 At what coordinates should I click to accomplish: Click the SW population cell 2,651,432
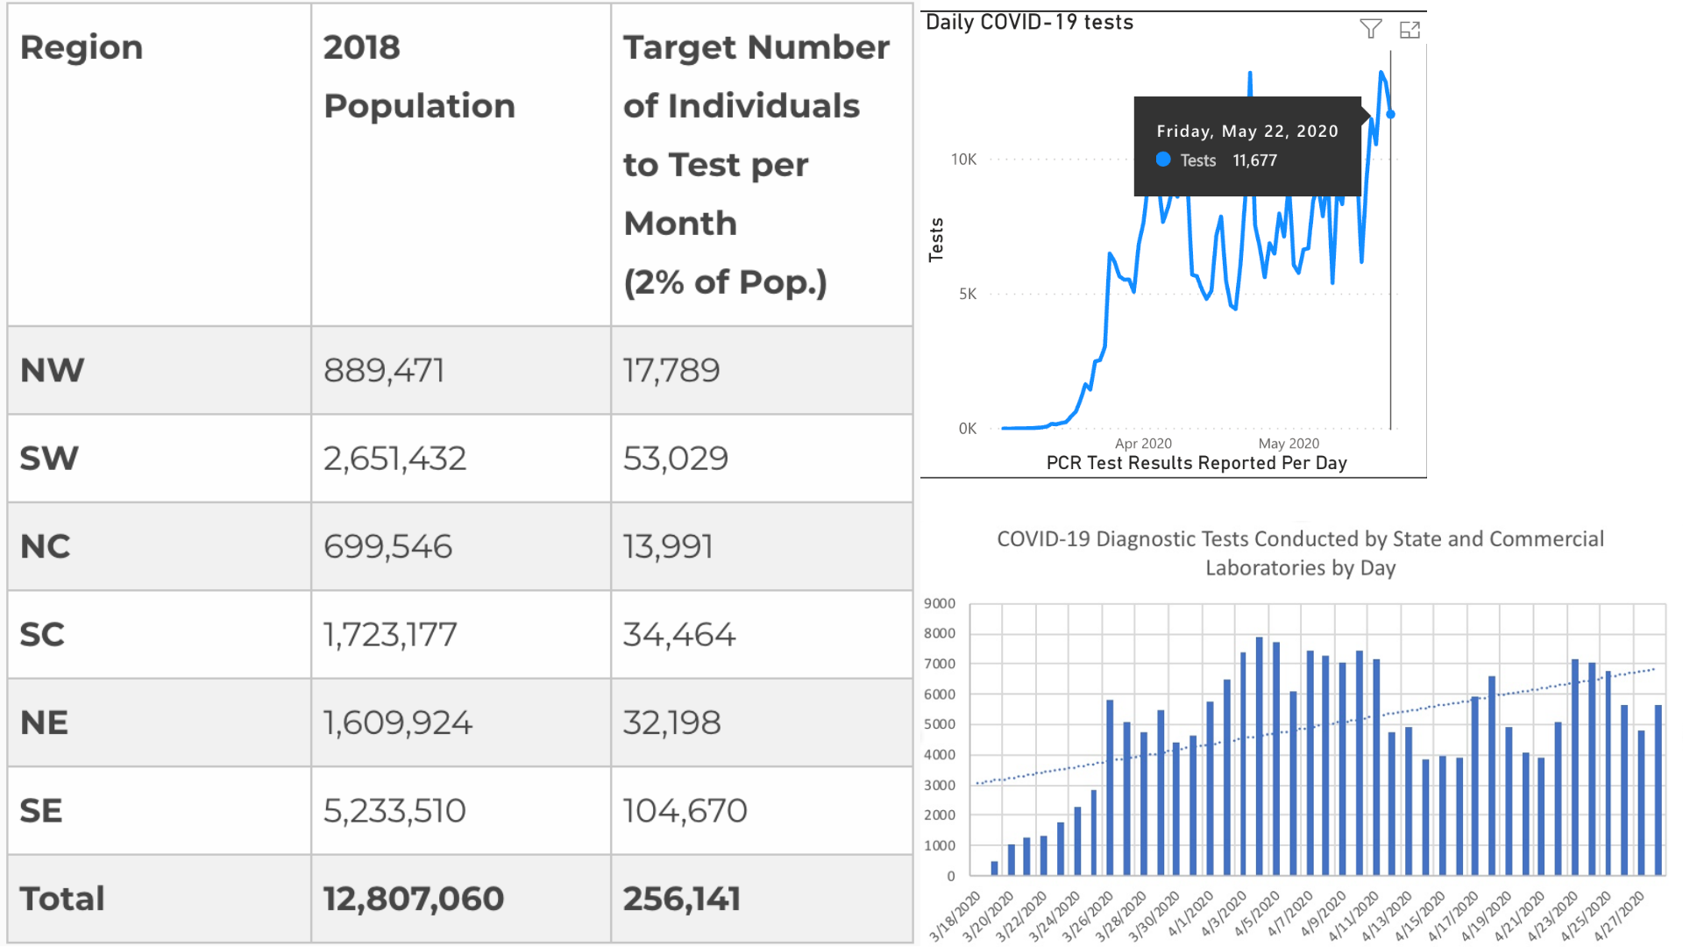(x=394, y=459)
